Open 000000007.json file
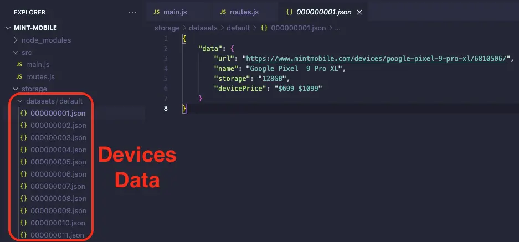Viewport: 519px width, 242px height. coord(58,187)
